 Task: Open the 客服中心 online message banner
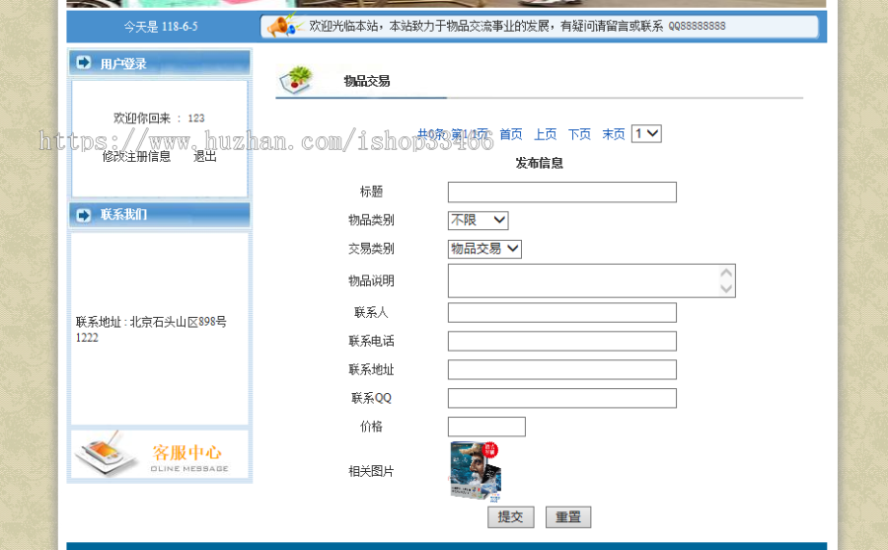click(160, 455)
